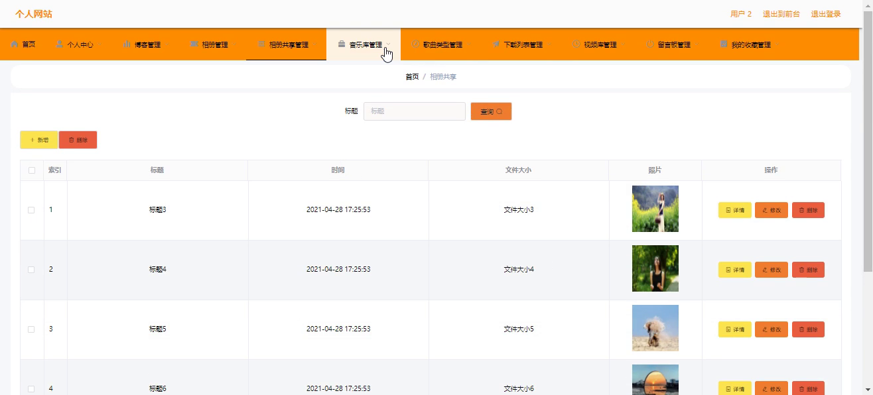Open the 留言板管理 menu
Screen dimensions: 873x395
672,44
